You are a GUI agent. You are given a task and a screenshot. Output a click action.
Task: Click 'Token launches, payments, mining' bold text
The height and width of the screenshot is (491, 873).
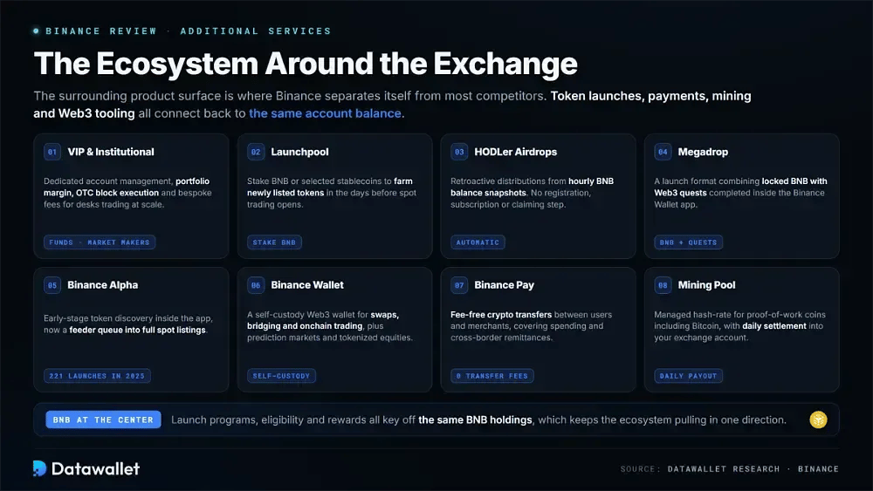tap(651, 96)
